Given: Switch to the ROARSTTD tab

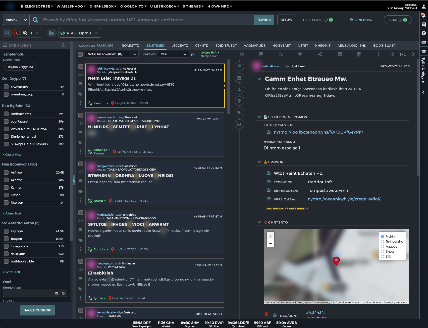Looking at the screenshot, I should pyautogui.click(x=130, y=45).
